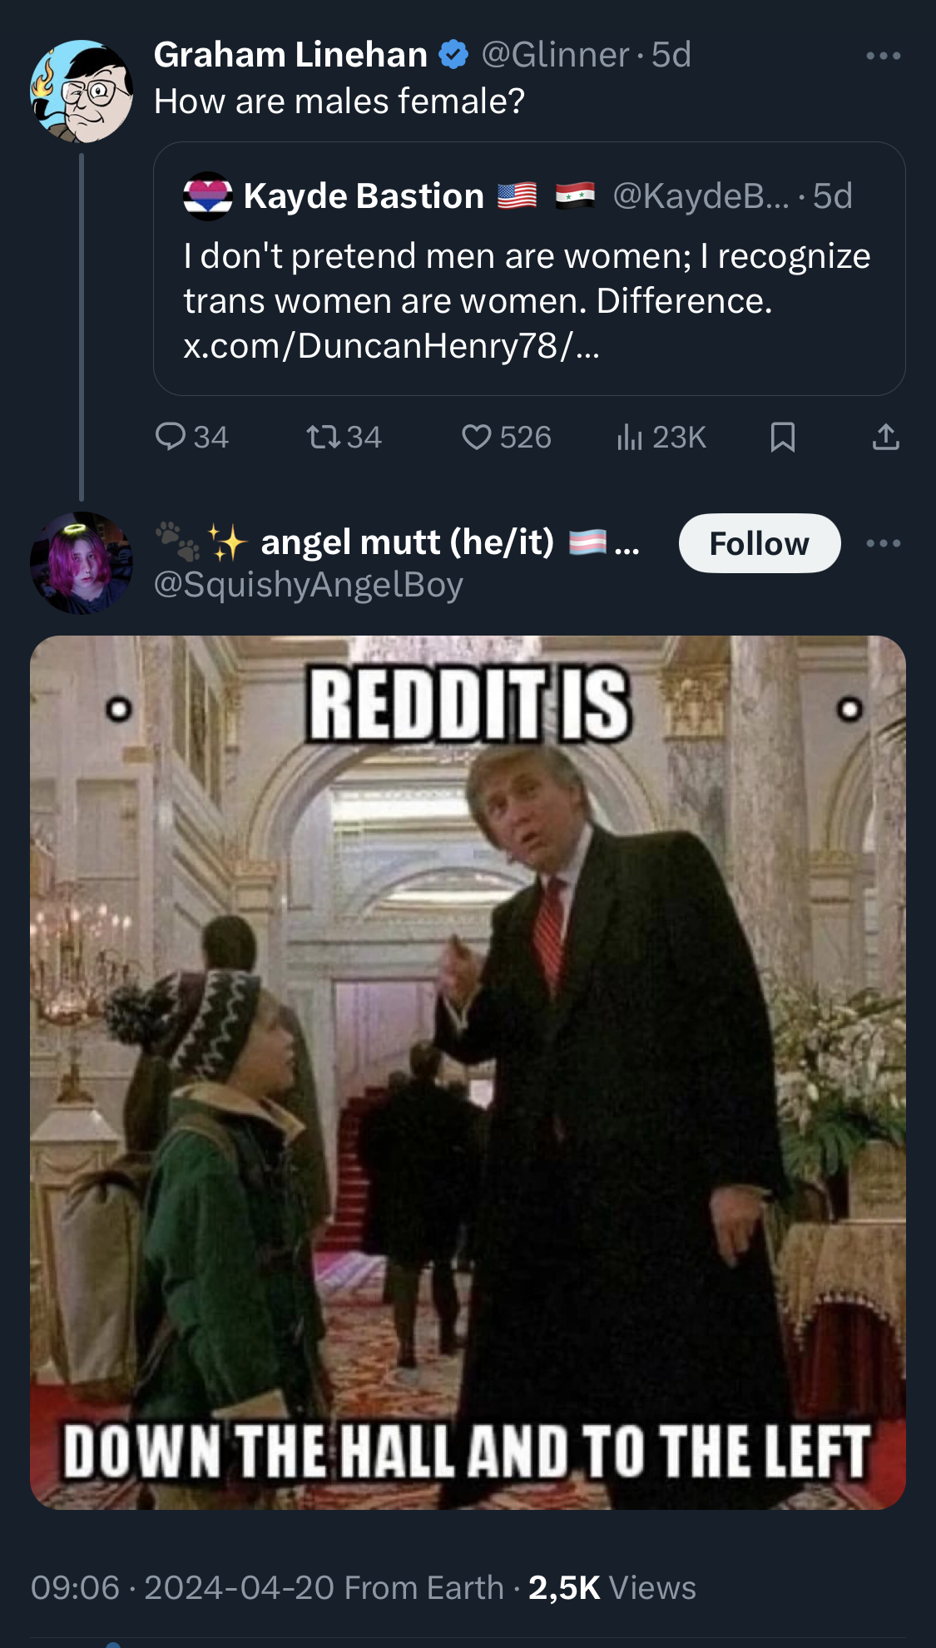The height and width of the screenshot is (1648, 936).
Task: Open the x.com/DuncanHenry78 link
Action: click(x=391, y=345)
